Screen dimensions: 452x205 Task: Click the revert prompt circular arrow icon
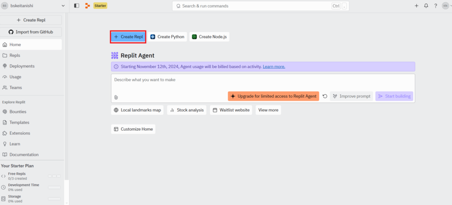[x=325, y=96]
